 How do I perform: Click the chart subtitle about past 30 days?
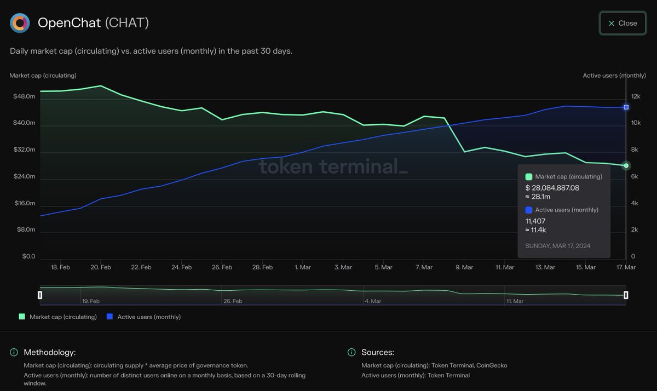click(151, 51)
